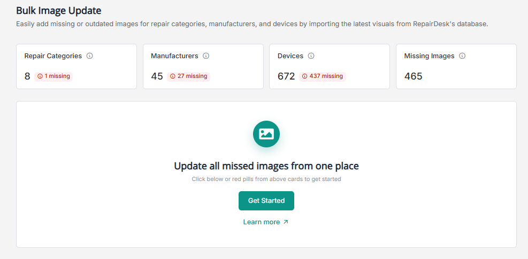Click info icon next to Manufacturers

click(206, 56)
